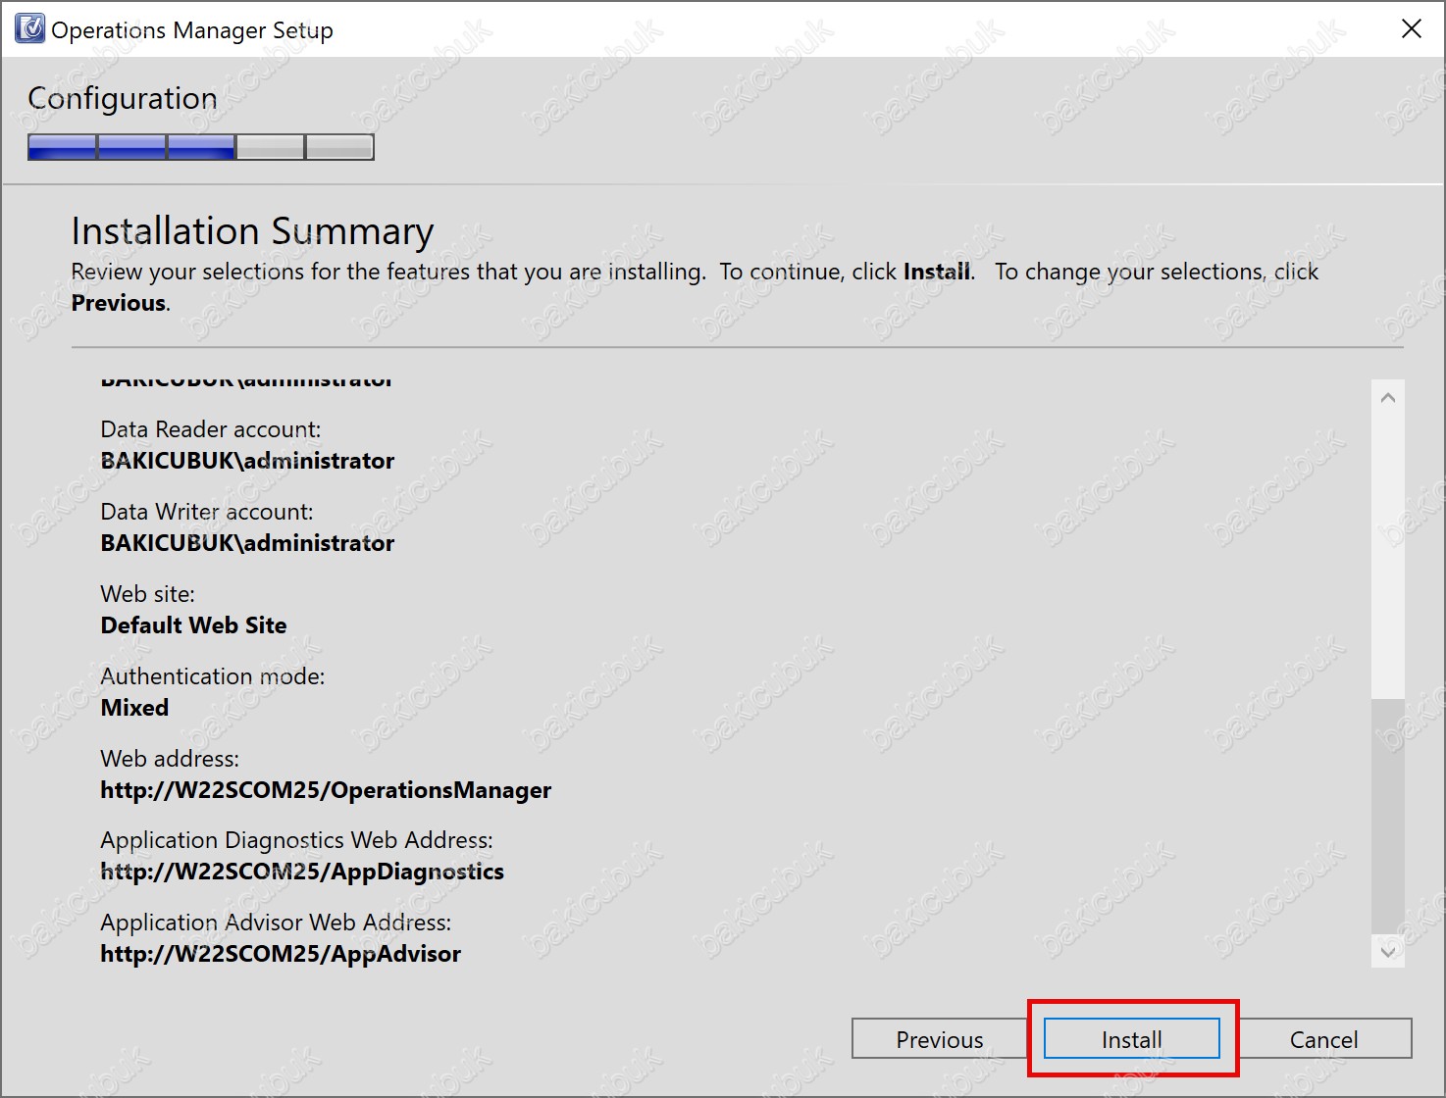Select the Default Web Site value
The image size is (1446, 1098).
pos(194,625)
